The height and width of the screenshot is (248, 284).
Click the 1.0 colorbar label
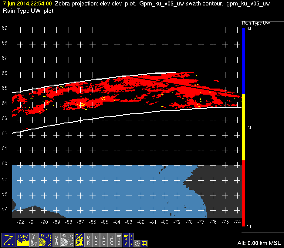click(249, 227)
